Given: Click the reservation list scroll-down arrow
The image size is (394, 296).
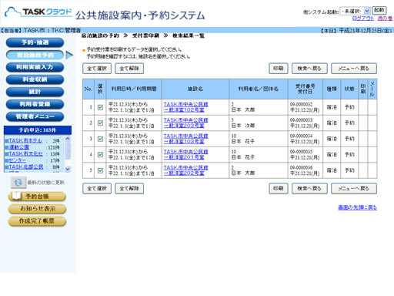Looking at the screenshot, I should click(x=68, y=169).
